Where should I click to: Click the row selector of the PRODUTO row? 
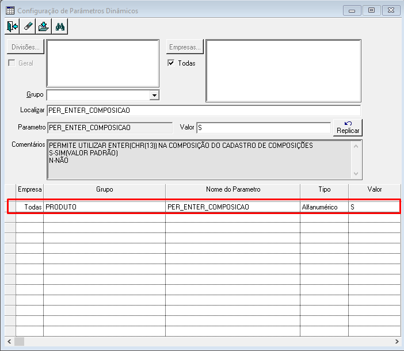pos(10,207)
